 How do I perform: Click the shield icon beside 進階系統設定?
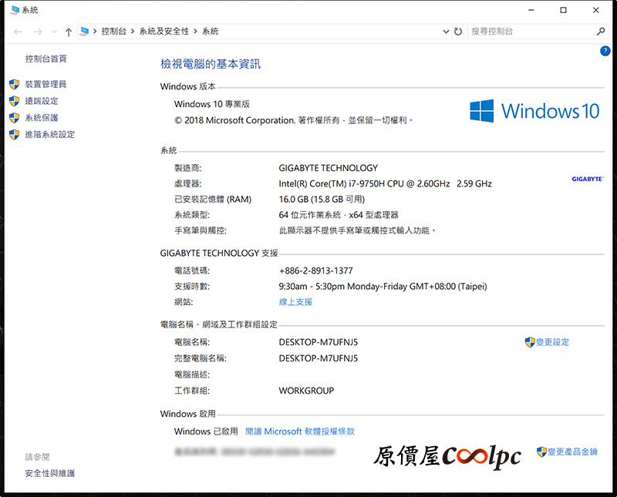pyautogui.click(x=14, y=135)
